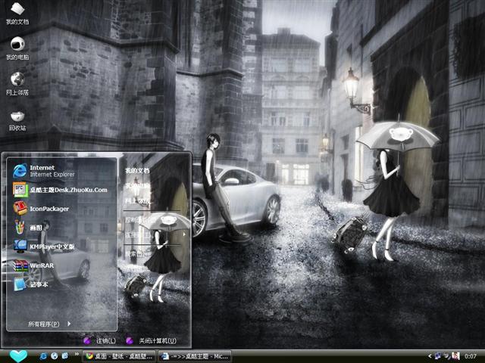The width and height of the screenshot is (485, 363).
Task: Open 我的文档 desktop icon
Action: point(17,14)
